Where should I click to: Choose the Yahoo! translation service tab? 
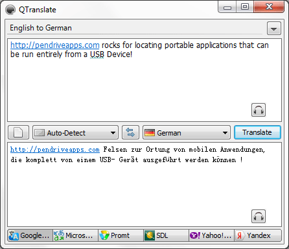pyautogui.click(x=211, y=235)
